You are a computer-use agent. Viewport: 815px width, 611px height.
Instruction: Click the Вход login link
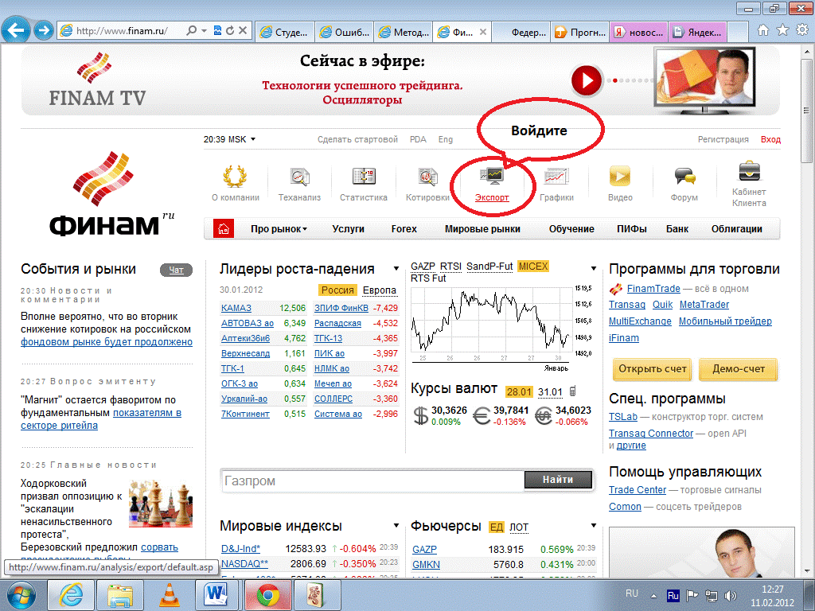[x=770, y=139]
